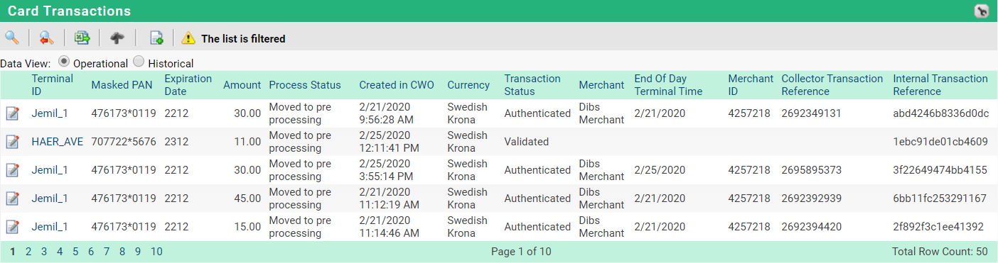Click the panel icon in the header corner

981,11
